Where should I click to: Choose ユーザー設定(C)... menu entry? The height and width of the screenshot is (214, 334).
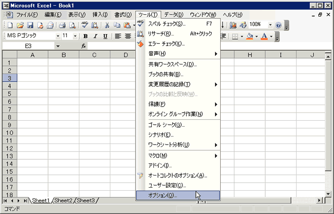(178, 186)
